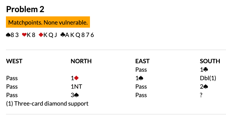Screen dimensions: 226x120
Task: Click the three-card diamond support footnote
Action: (47, 104)
